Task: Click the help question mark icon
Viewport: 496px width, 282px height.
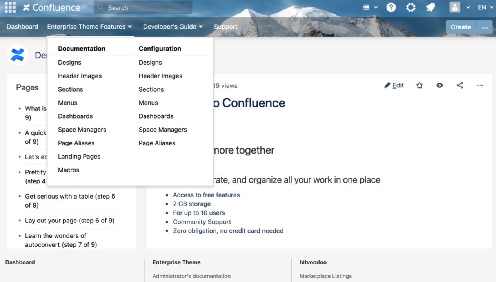Action: point(391,7)
